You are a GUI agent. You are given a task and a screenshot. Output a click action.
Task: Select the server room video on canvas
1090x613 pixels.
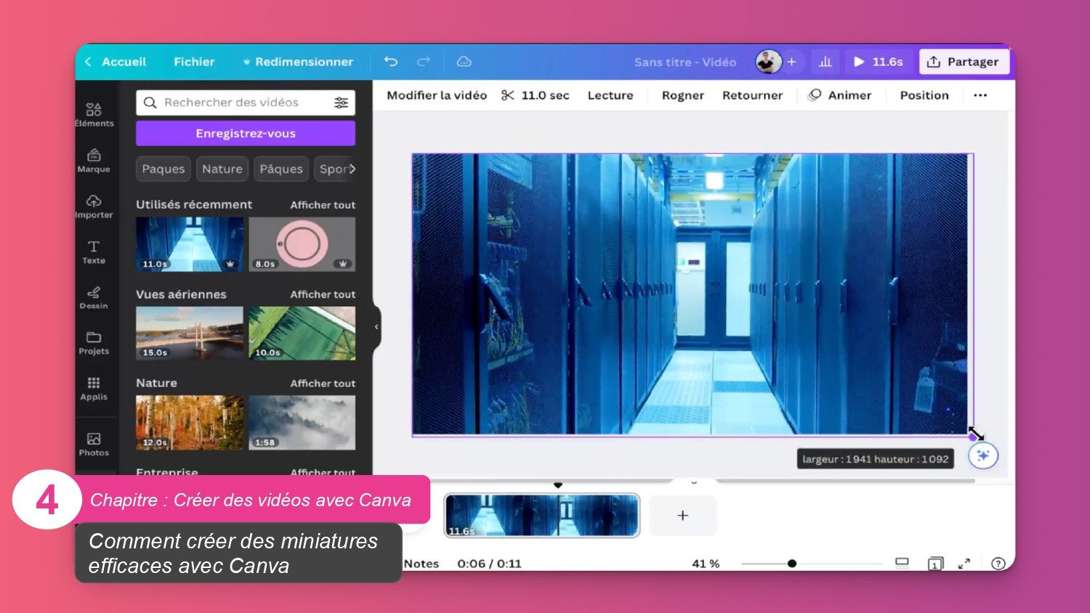[693, 294]
